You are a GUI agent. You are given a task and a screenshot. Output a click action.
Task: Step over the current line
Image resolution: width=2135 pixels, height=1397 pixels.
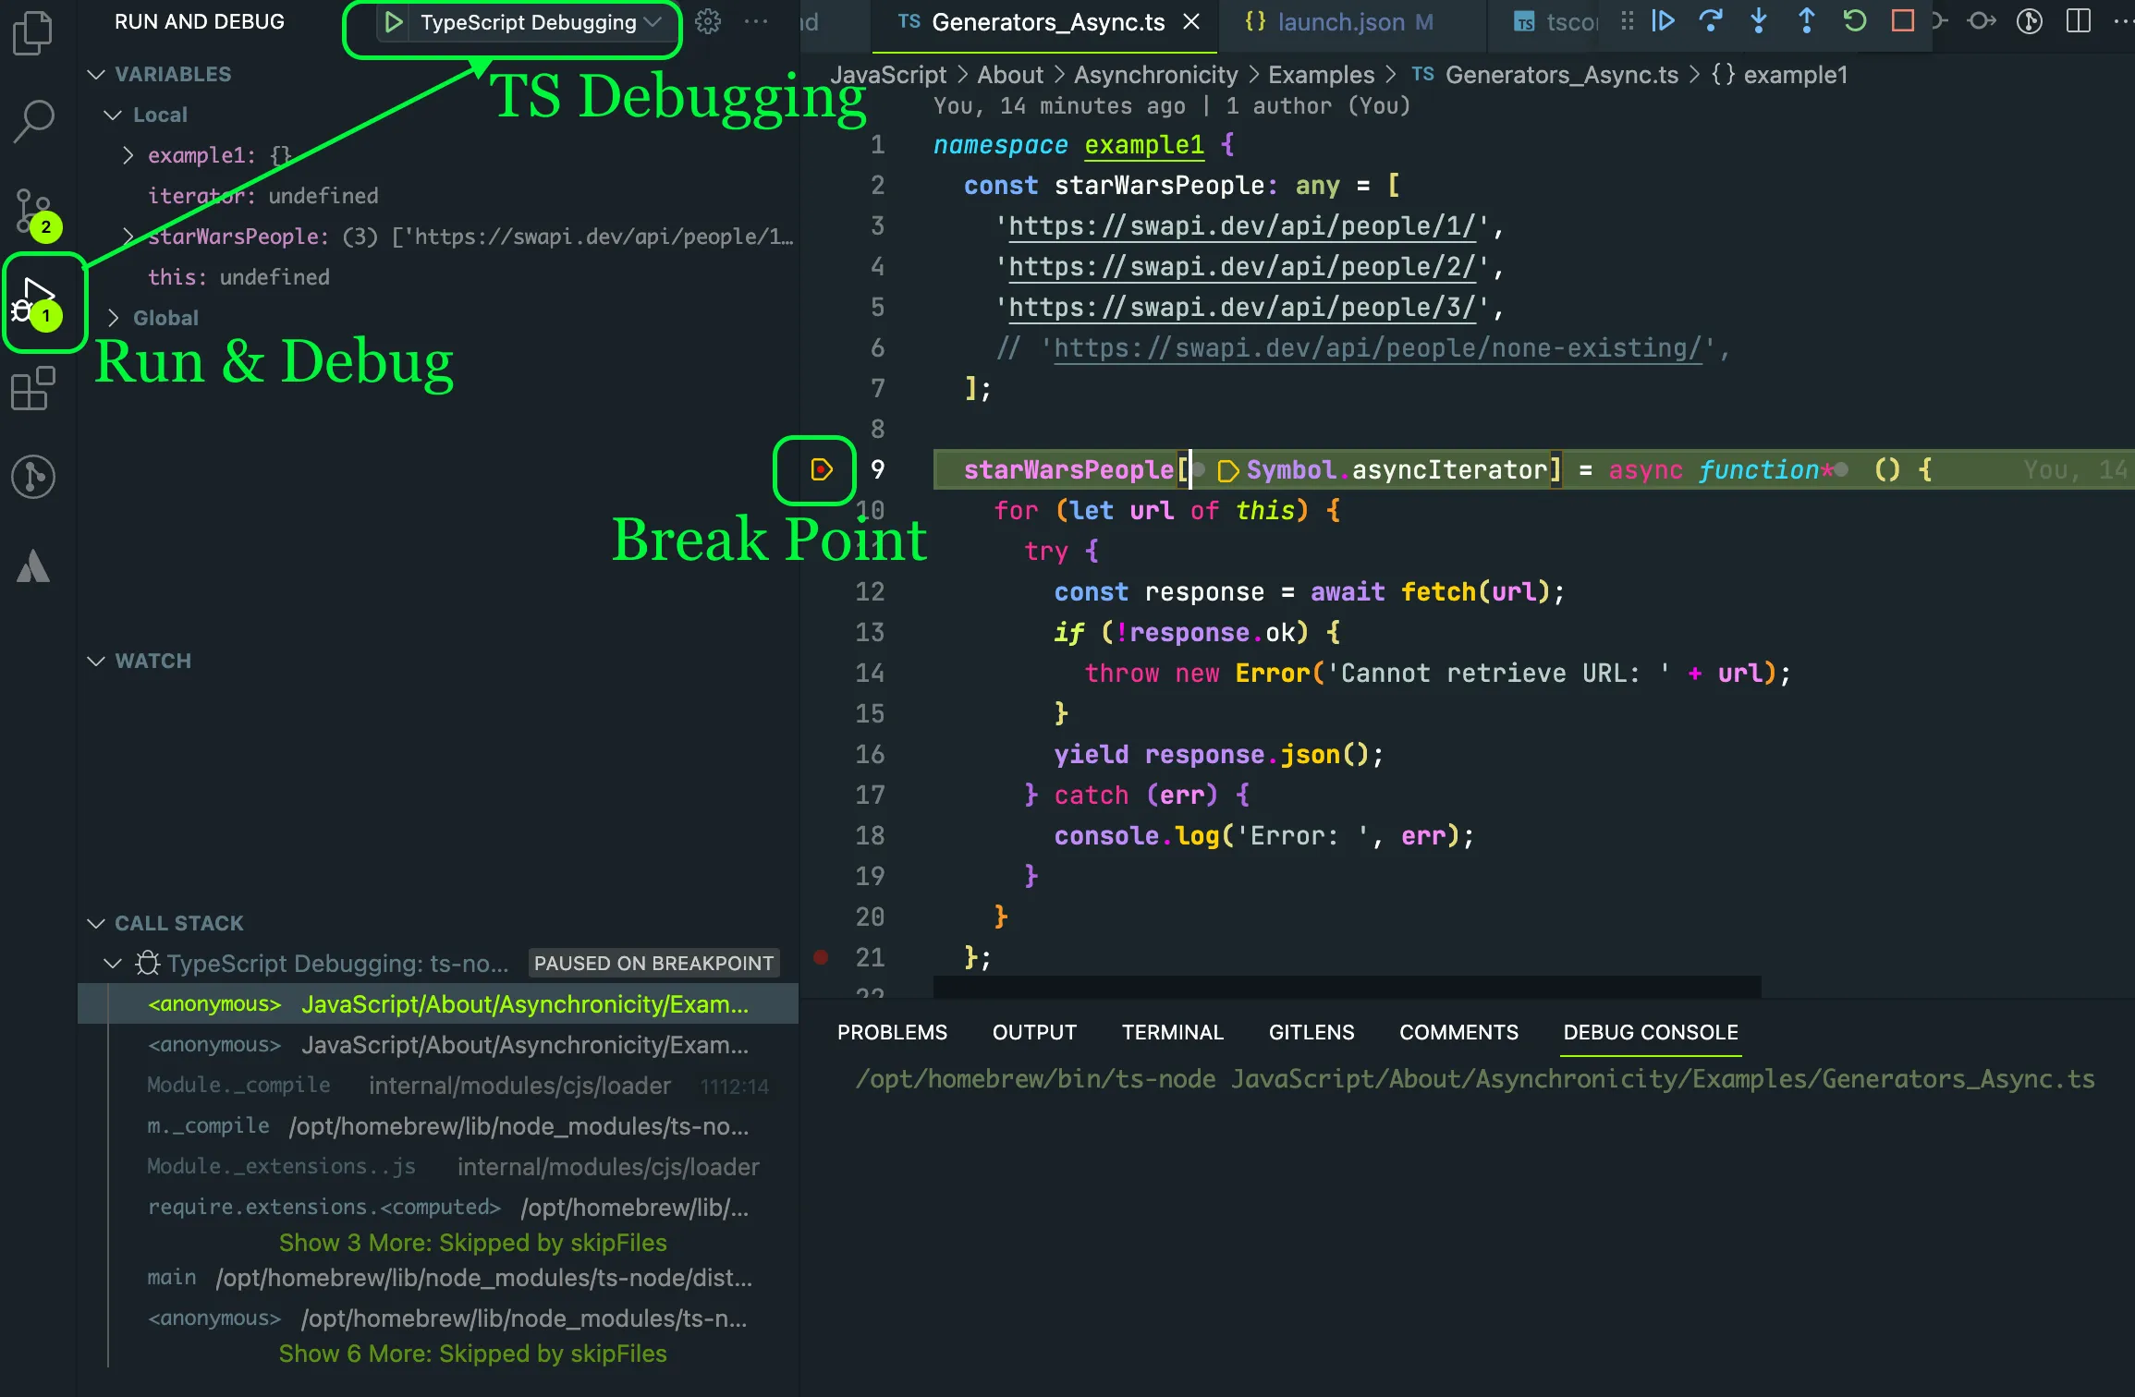tap(1711, 21)
